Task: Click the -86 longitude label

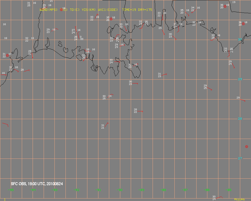Action: coord(207,190)
